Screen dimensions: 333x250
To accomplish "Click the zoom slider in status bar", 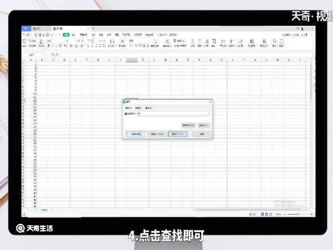I will (x=298, y=214).
